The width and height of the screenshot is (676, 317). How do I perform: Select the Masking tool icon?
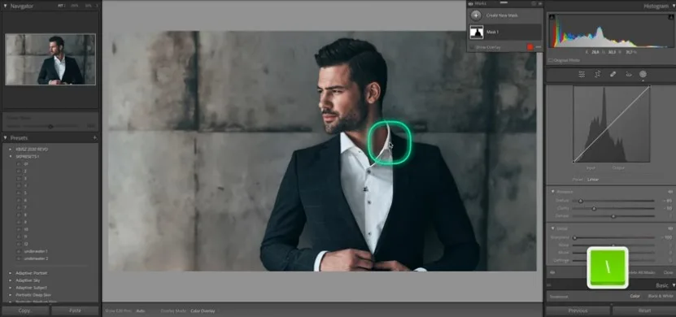coord(643,74)
